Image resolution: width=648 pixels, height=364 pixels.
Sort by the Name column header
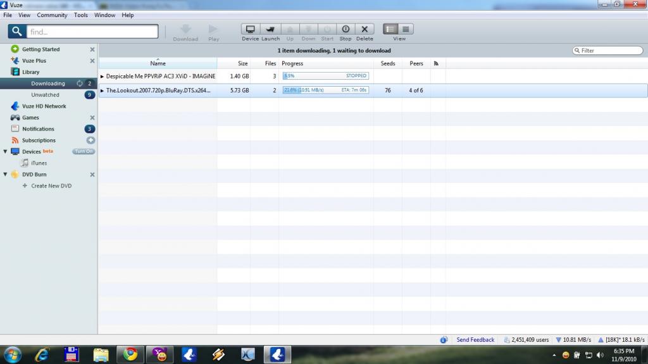pyautogui.click(x=158, y=63)
